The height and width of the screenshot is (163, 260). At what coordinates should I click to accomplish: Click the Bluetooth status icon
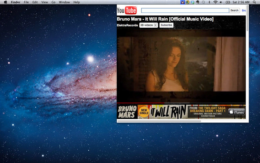[209, 2]
